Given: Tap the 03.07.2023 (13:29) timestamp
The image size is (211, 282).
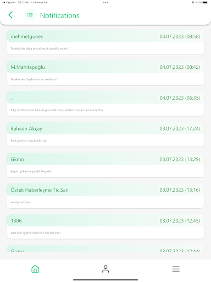Looking at the screenshot, I should pyautogui.click(x=180, y=159).
